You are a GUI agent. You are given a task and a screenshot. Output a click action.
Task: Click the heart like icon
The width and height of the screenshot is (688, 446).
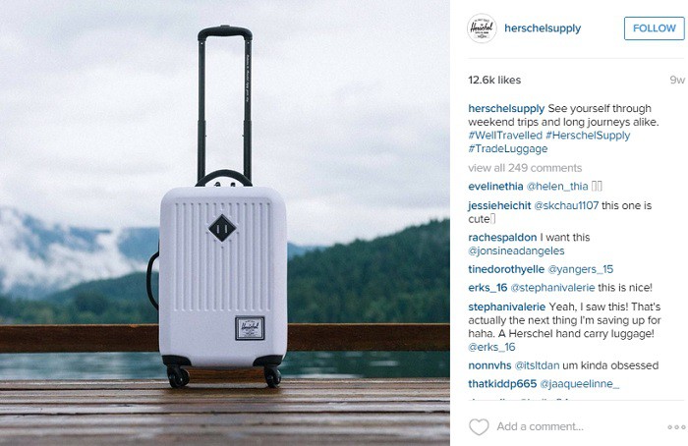479,426
